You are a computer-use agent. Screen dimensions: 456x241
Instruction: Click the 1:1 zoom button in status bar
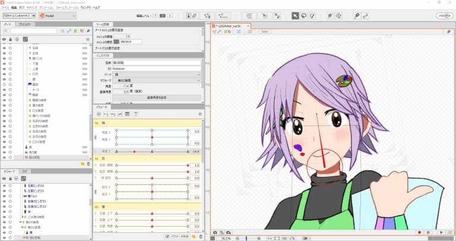(x=270, y=239)
